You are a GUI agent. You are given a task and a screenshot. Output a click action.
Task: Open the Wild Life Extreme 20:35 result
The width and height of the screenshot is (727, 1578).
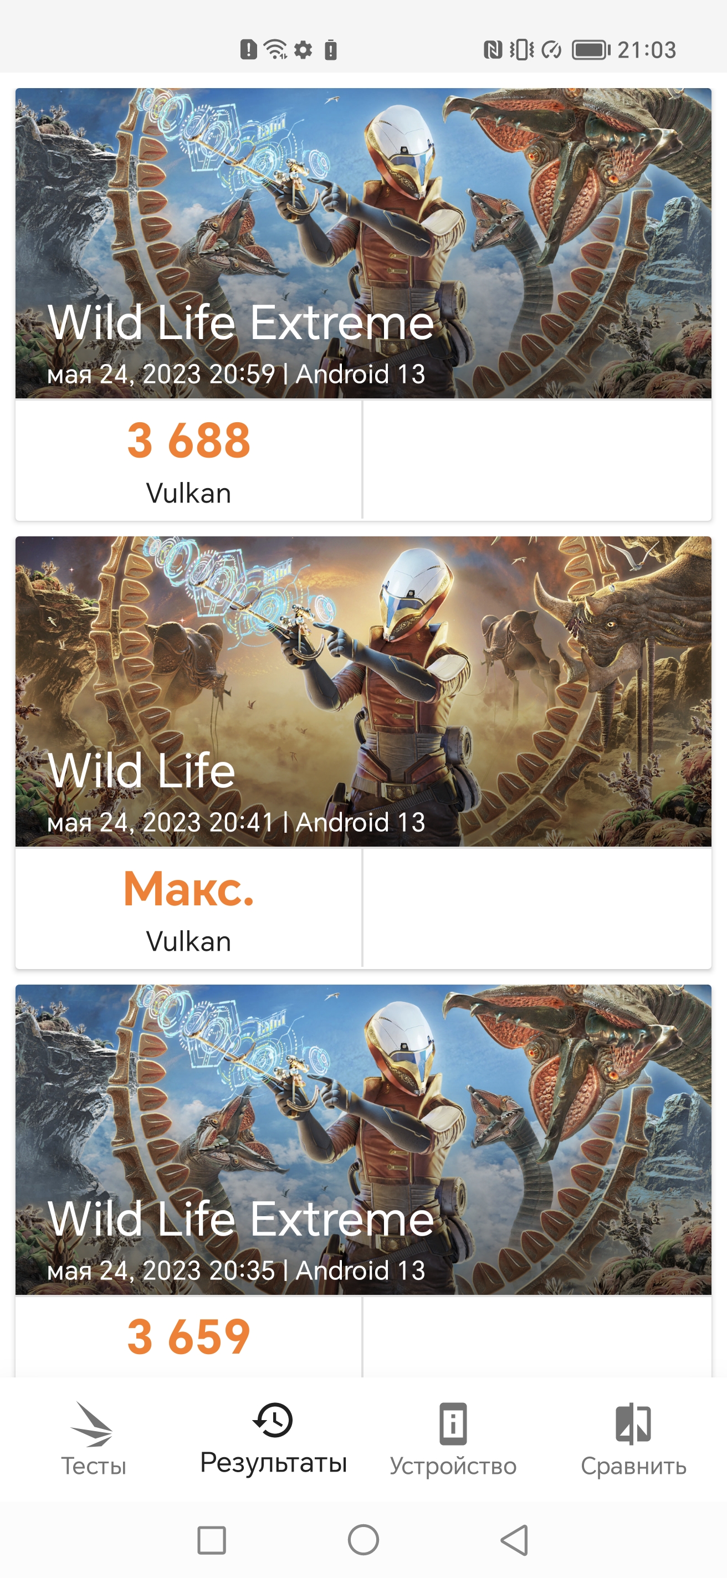(x=363, y=1139)
